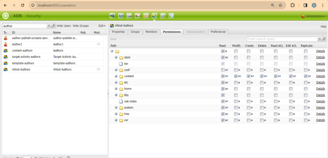Click the browser zoom magnifier icon
This screenshot has width=328, height=158.
272,6
